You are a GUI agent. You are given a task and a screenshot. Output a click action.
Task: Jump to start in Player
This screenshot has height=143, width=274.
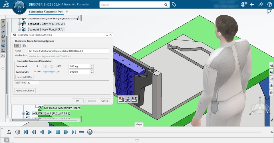pyautogui.click(x=25, y=132)
